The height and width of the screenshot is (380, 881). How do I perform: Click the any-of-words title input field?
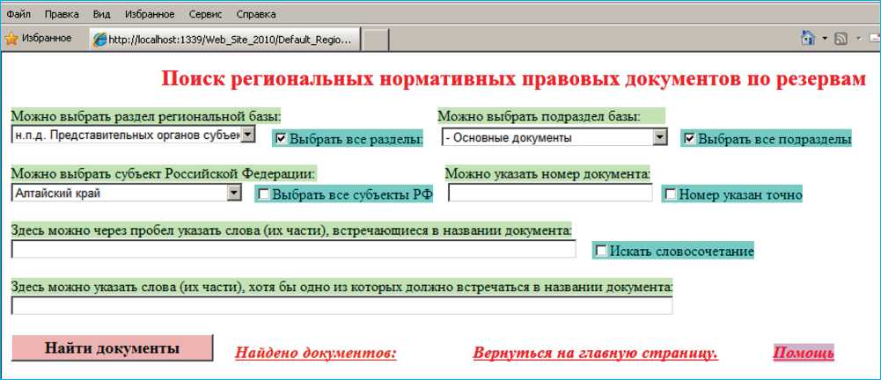341,305
